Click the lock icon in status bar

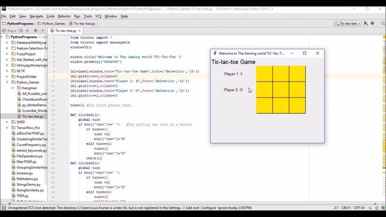(x=370, y=208)
